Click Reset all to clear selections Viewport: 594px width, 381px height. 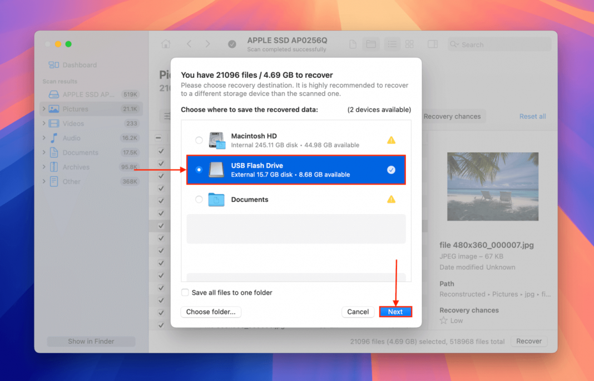(532, 116)
